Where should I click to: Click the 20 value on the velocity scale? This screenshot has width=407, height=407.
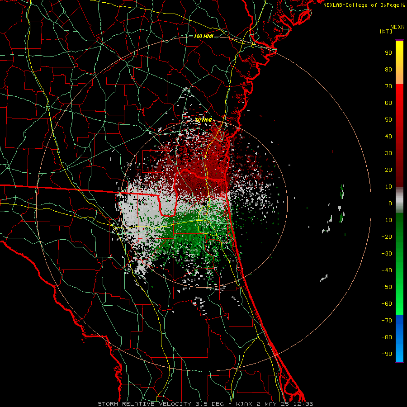pyautogui.click(x=388, y=170)
